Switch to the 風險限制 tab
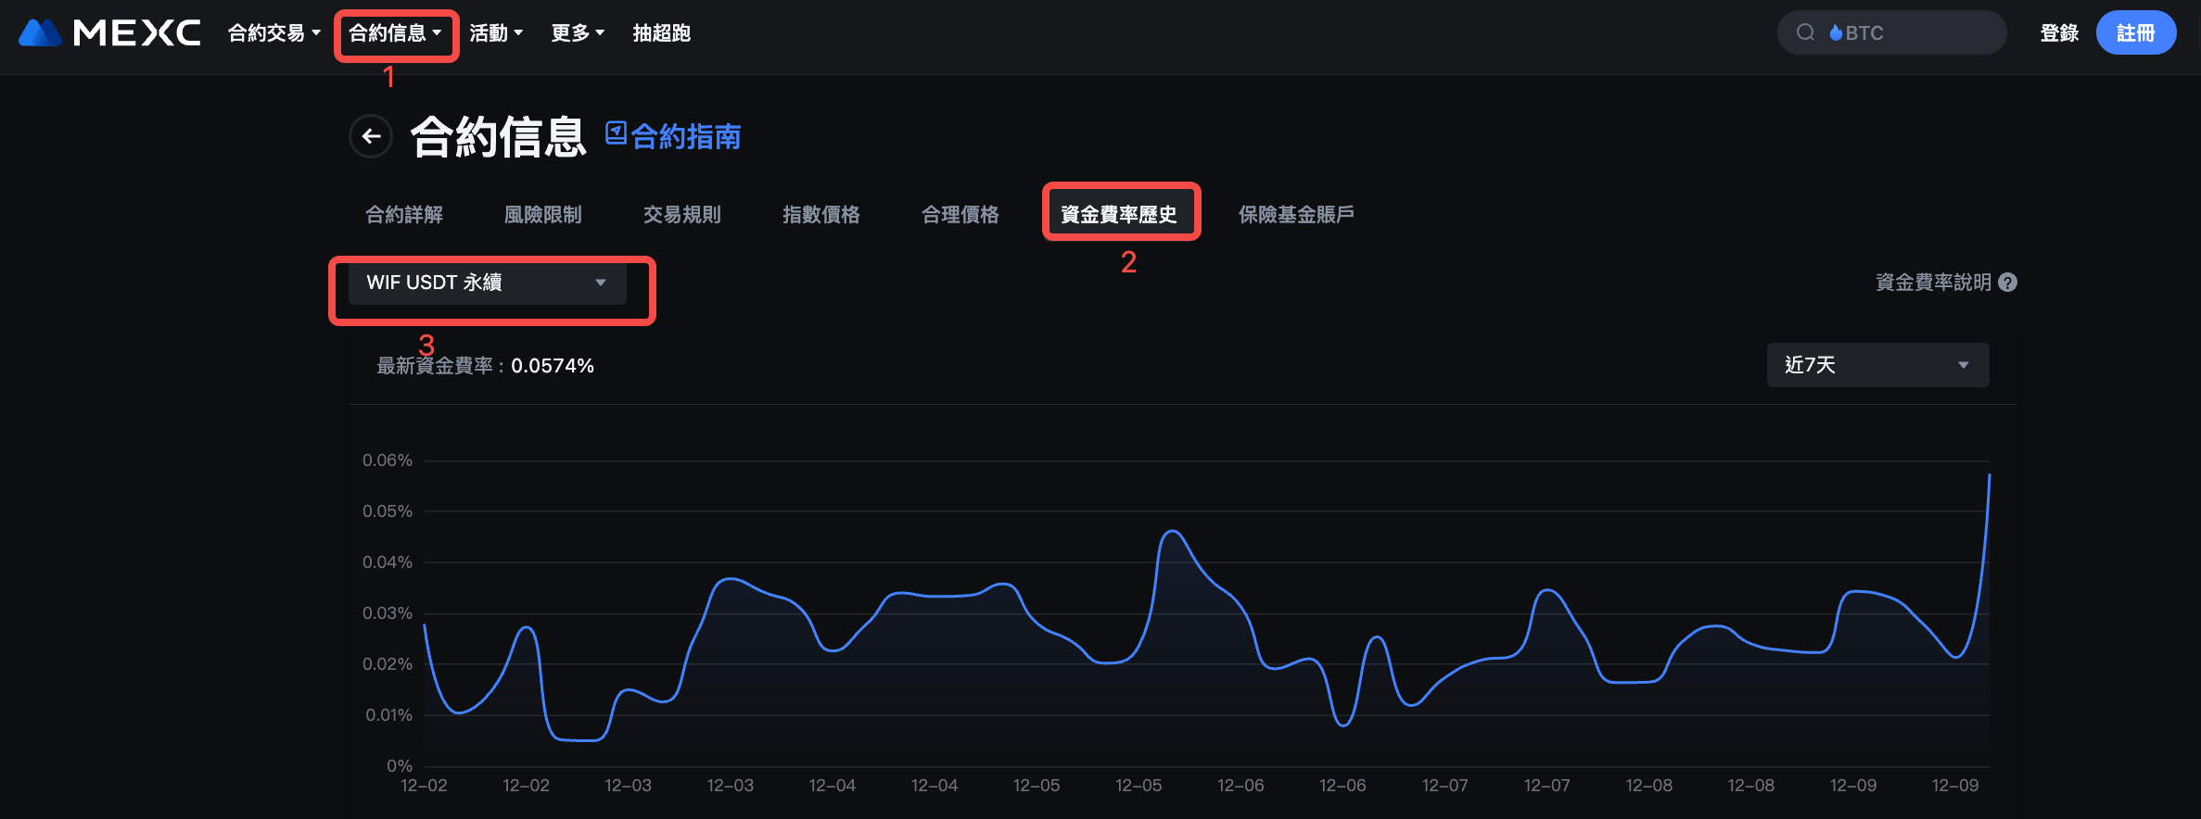Viewport: 2201px width, 819px height. pos(542,215)
